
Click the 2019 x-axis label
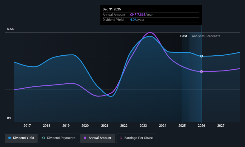click(66, 126)
